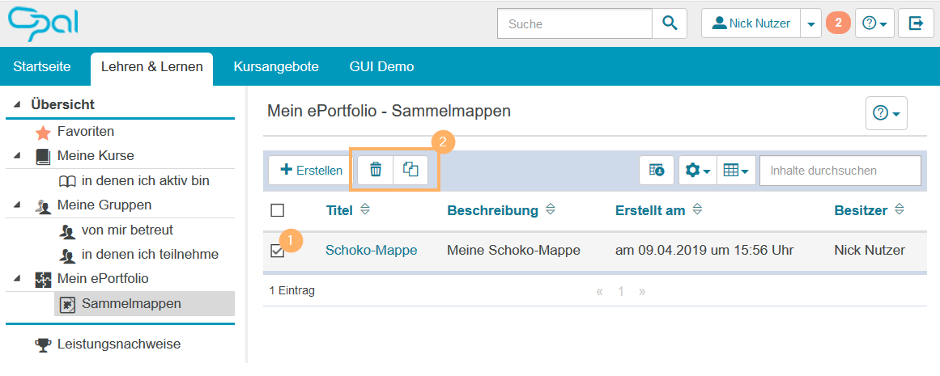Open the gear settings dropdown
Screen dimensions: 940x376
pyautogui.click(x=697, y=171)
